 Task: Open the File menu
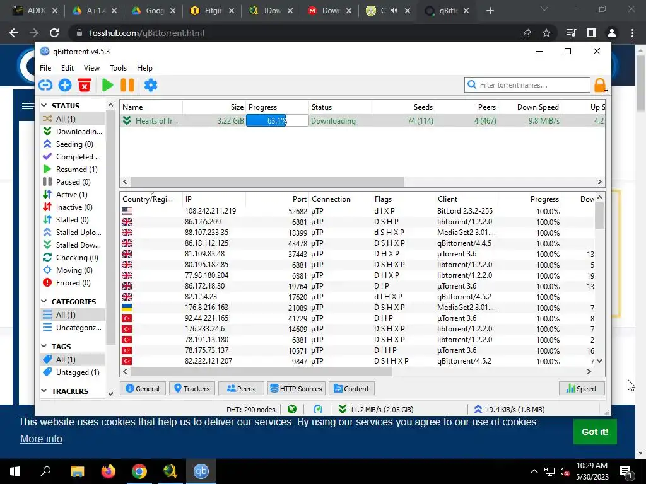pos(45,68)
